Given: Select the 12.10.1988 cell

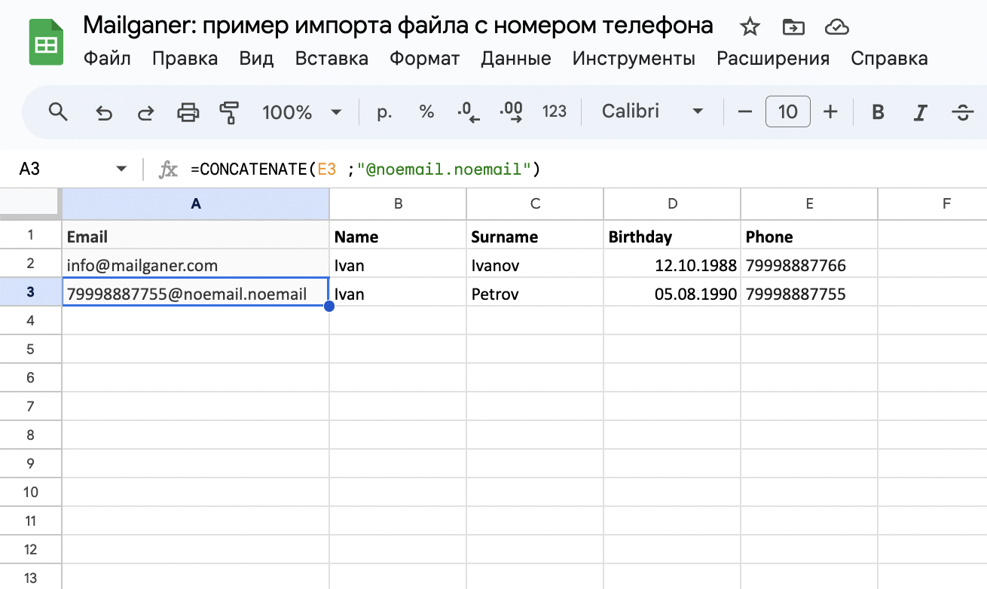Looking at the screenshot, I should (x=672, y=264).
